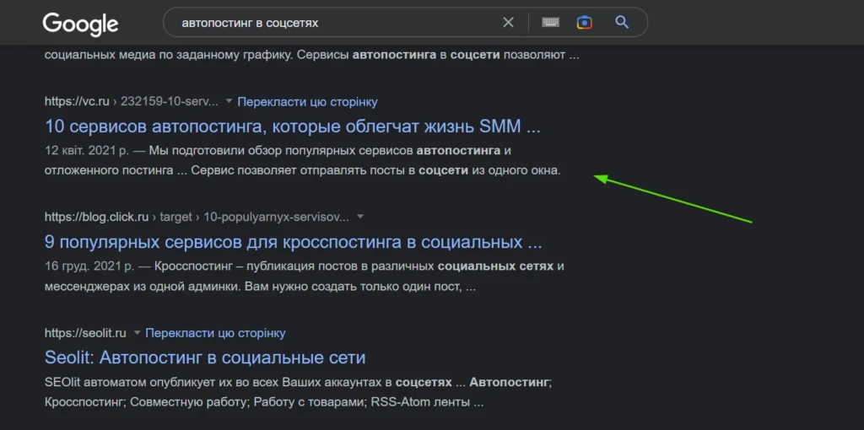Click the https://vc.ru URL breadcrumb

click(132, 102)
